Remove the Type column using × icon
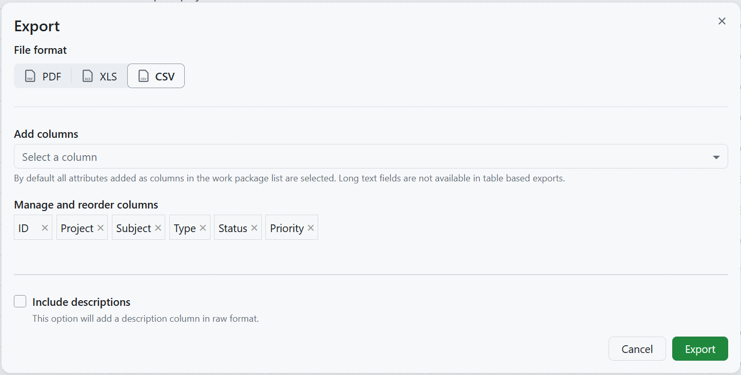The height and width of the screenshot is (375, 741). click(x=203, y=227)
